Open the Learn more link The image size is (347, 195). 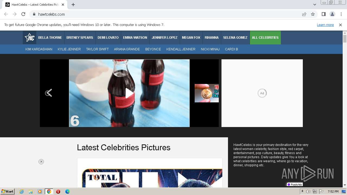click(325, 25)
